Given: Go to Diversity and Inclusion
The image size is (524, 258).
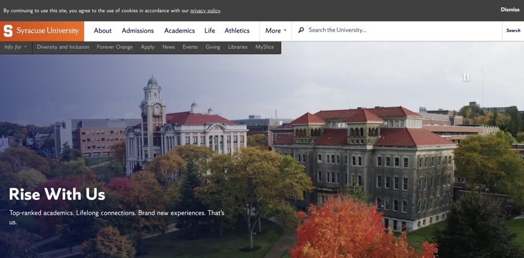Looking at the screenshot, I should pos(63,47).
